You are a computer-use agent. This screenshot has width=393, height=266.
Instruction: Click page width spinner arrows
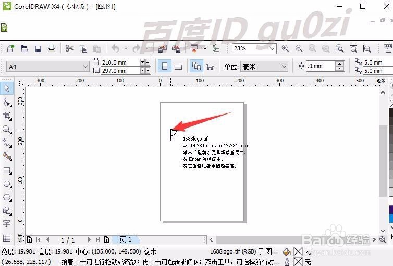point(145,62)
